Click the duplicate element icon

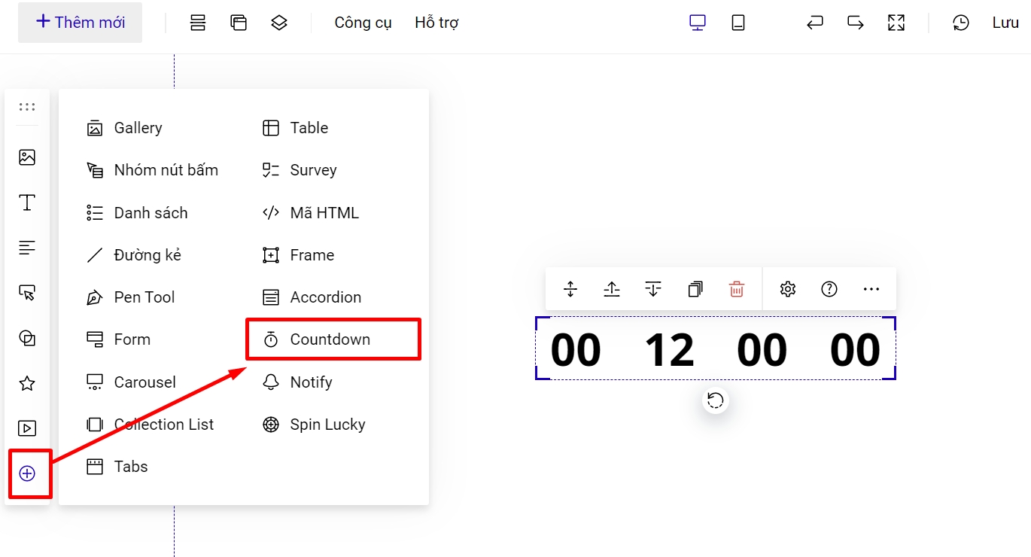point(695,289)
